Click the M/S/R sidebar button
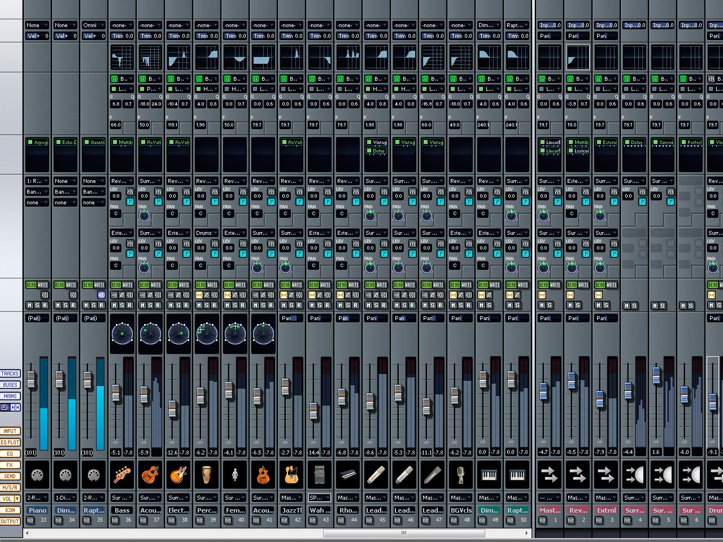 coord(10,487)
